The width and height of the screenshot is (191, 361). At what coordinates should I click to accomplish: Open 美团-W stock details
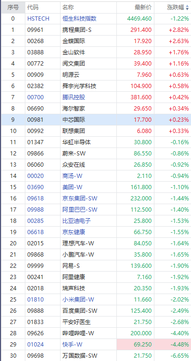pos(72,187)
